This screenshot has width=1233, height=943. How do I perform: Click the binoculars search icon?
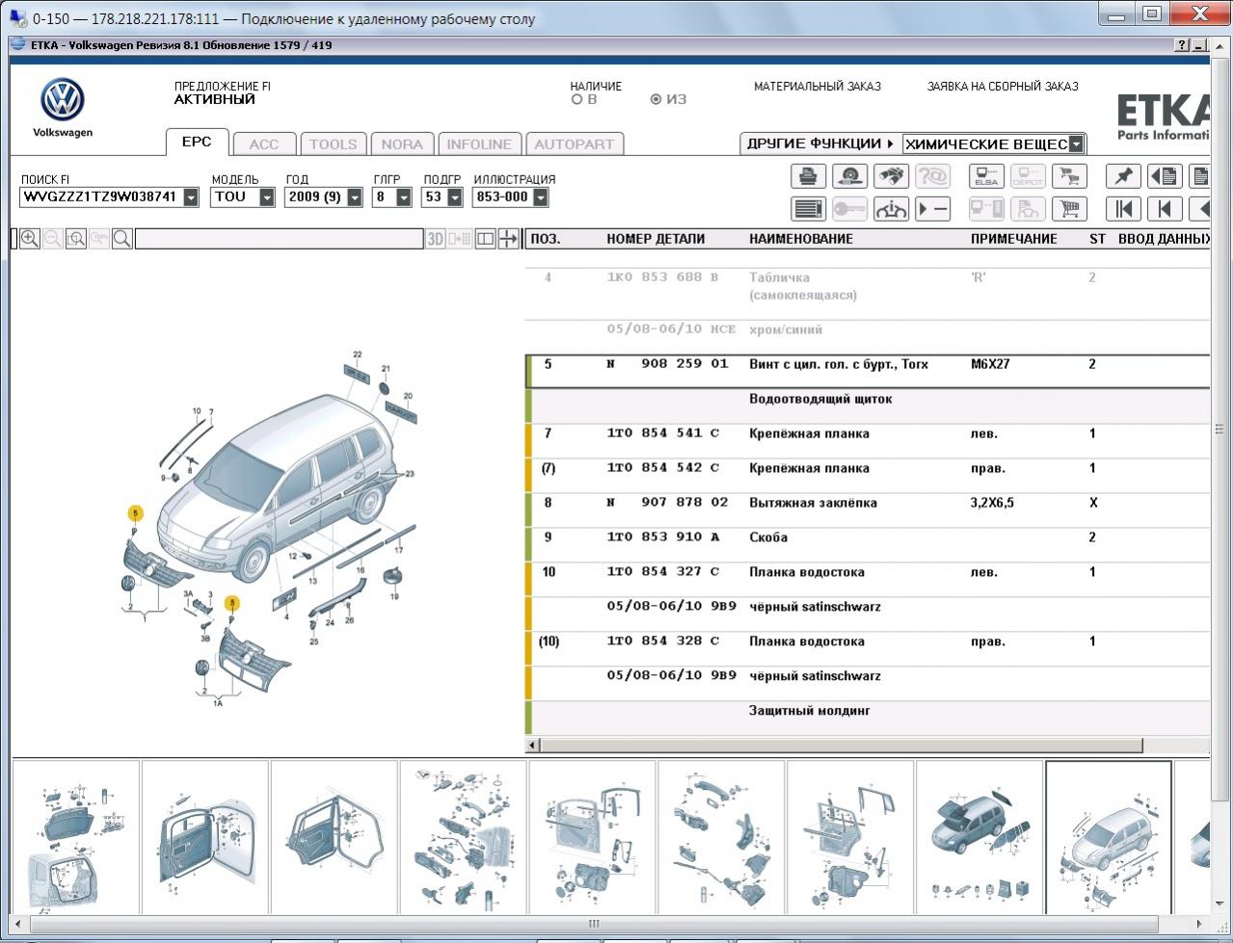coord(891,176)
